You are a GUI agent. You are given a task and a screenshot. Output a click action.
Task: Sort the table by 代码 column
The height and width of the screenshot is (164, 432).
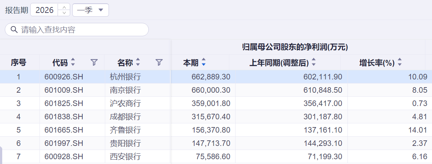click(73, 62)
